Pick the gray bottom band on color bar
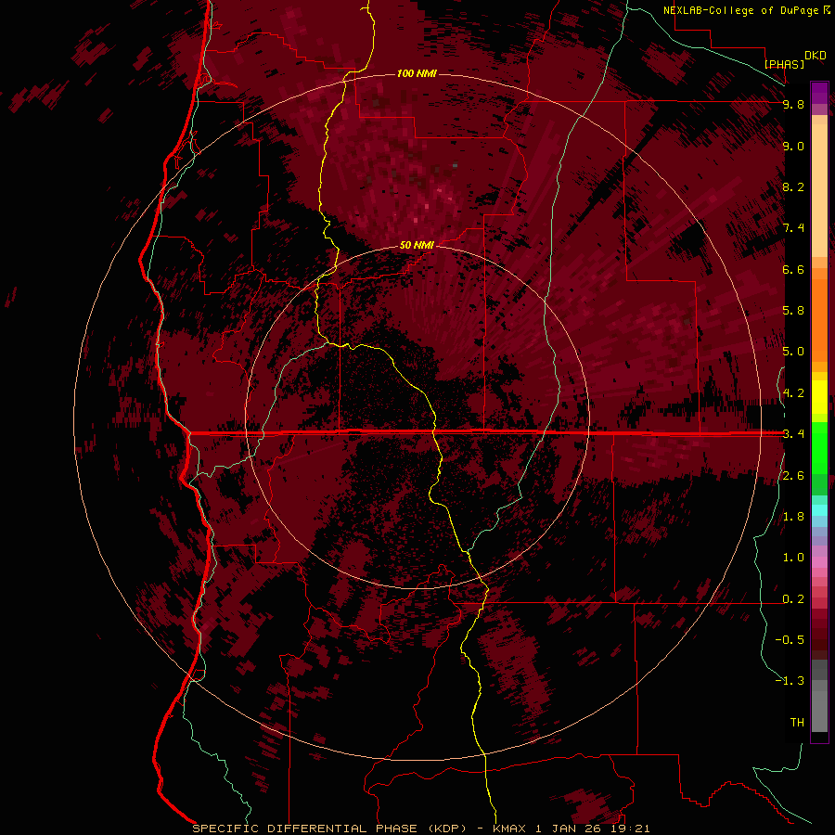835x835 pixels. tap(819, 711)
